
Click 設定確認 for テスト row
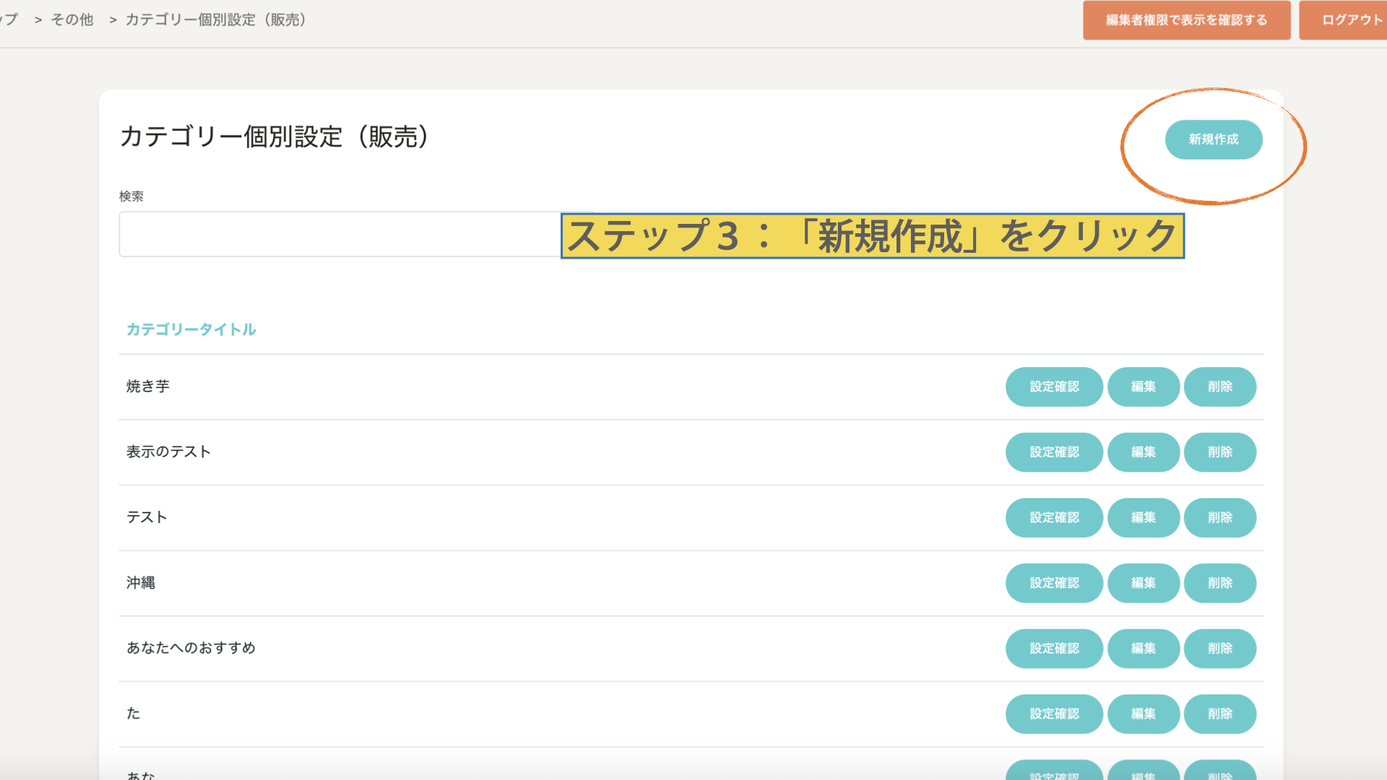[1054, 518]
